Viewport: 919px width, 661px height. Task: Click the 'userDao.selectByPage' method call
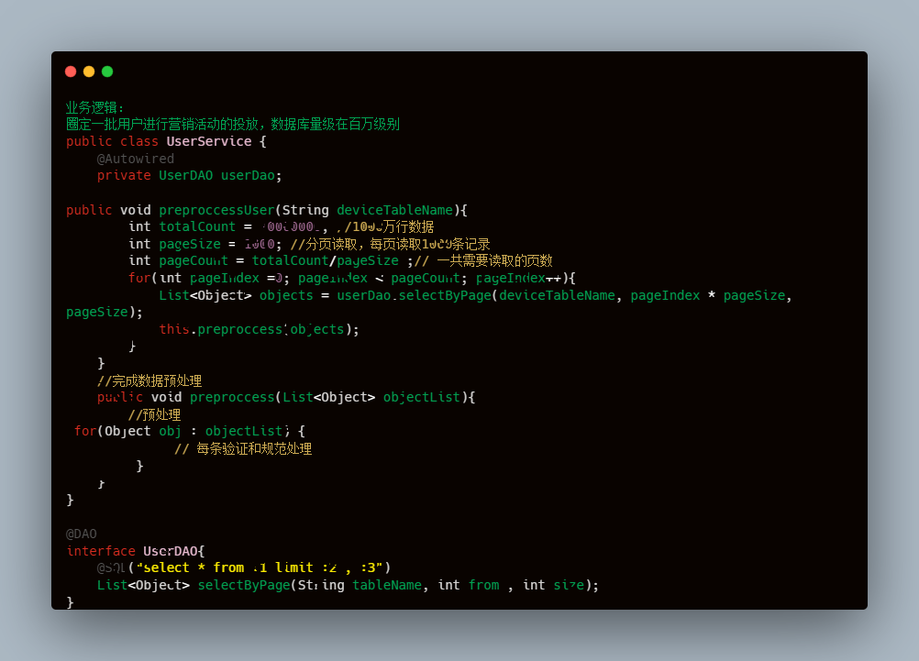[x=414, y=295]
